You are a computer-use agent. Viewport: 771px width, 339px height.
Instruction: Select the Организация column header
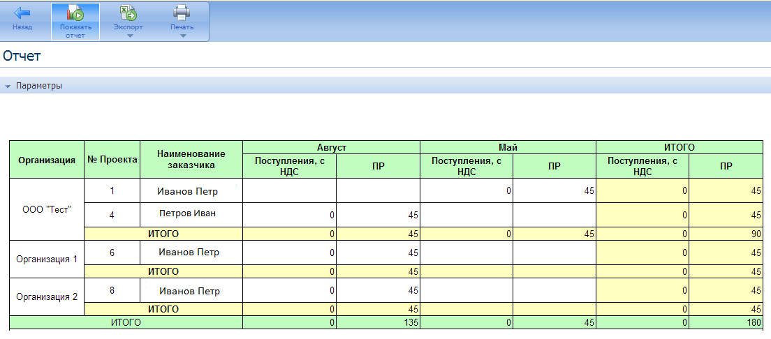click(47, 160)
